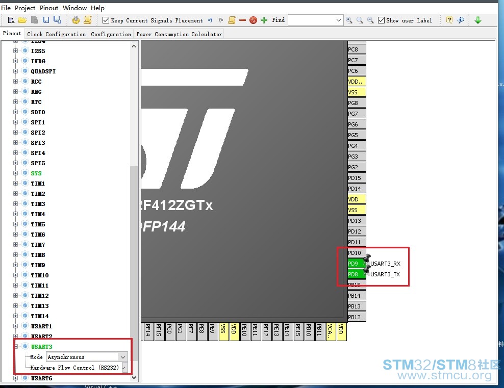This screenshot has height=388, width=504.
Task: Select the TIM8 tree item
Action: pos(38,255)
